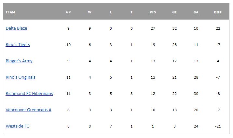Click the GF column header
The height and width of the screenshot is (138, 233).
click(x=174, y=12)
